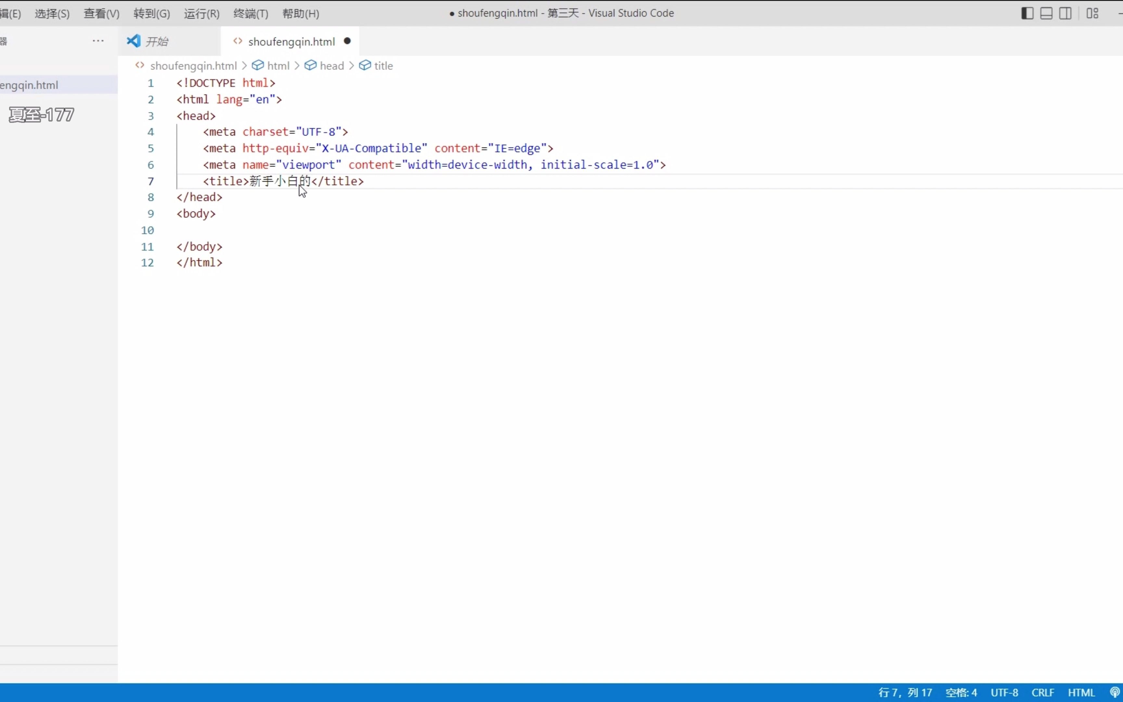1123x702 pixels.
Task: Open explorer More Actions ellipsis
Action: [98, 41]
